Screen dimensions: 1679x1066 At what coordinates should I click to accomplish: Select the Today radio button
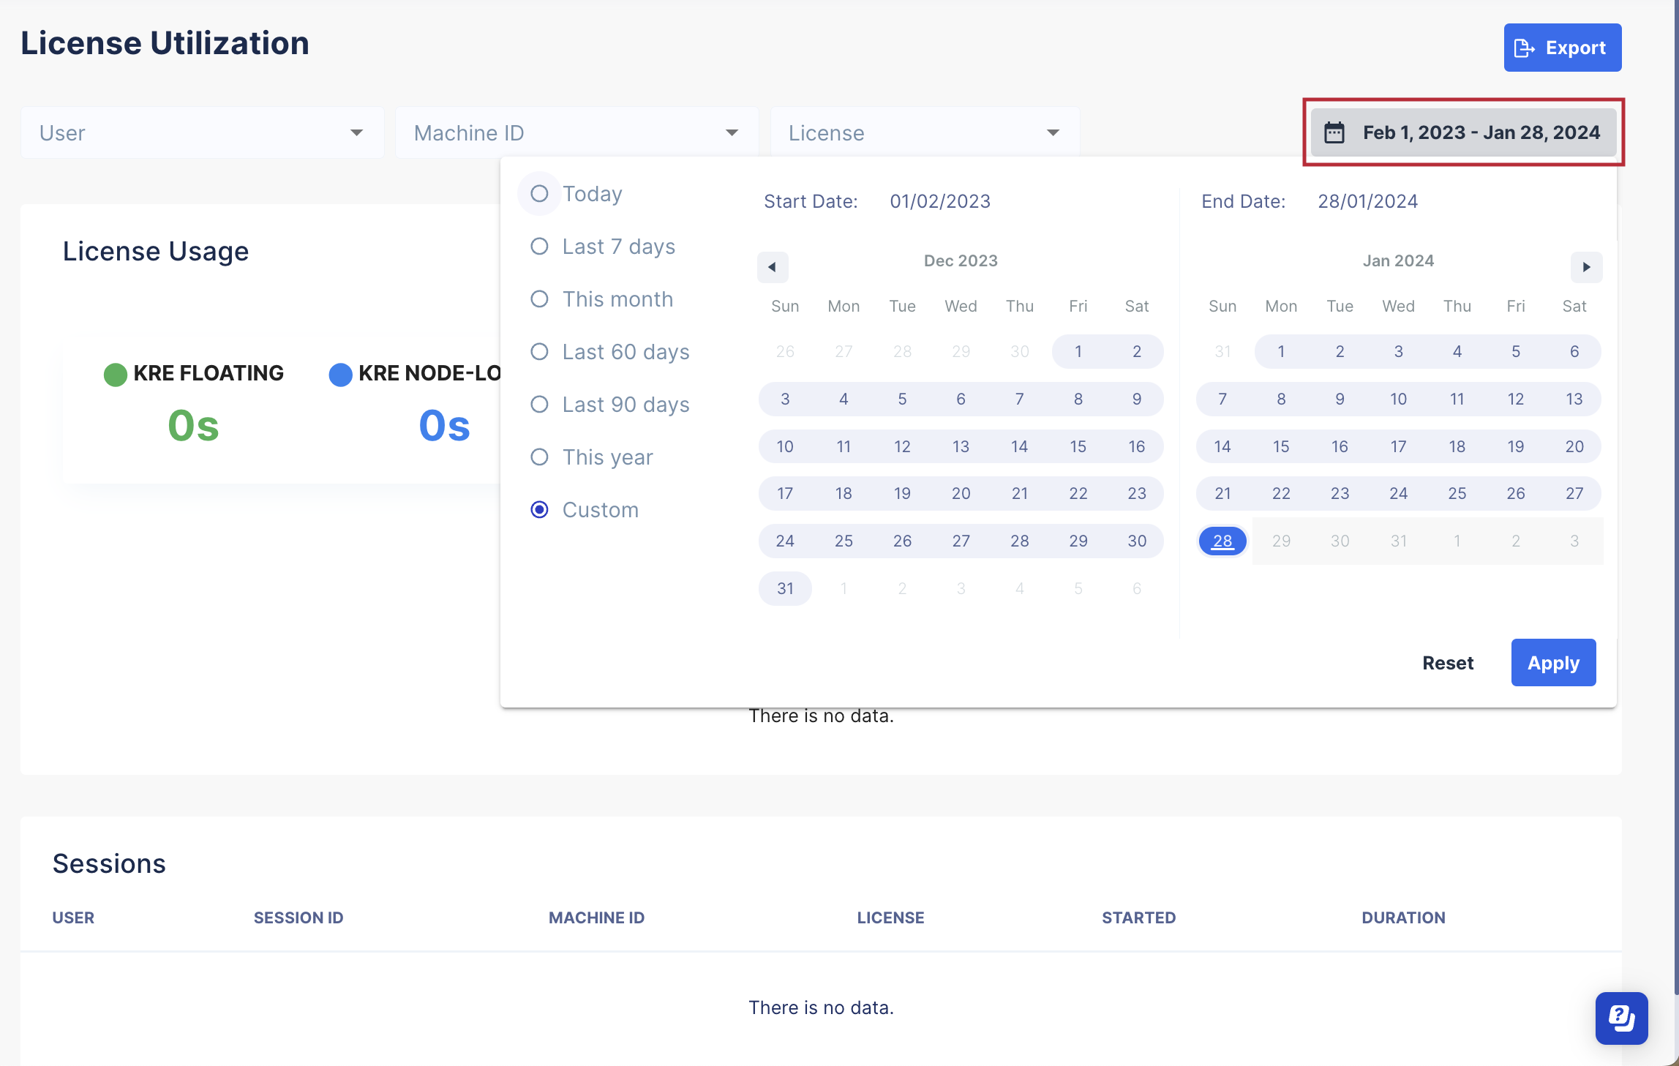[539, 193]
